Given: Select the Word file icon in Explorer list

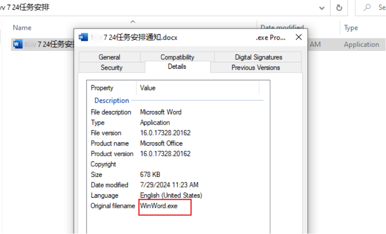Looking at the screenshot, I should 18,44.
